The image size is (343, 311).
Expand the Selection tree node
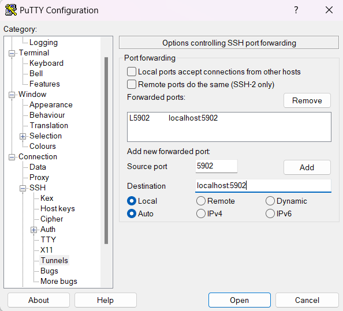click(x=23, y=136)
